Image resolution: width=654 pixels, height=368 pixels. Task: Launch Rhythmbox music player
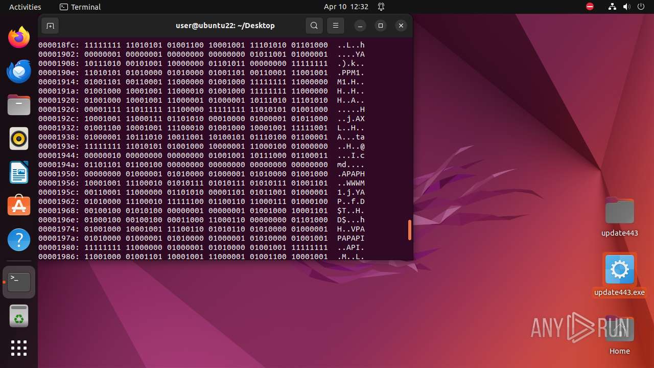pos(19,139)
